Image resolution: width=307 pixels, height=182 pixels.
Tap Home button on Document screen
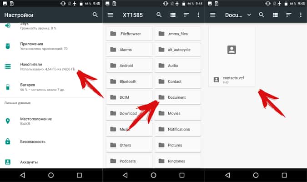point(256,175)
